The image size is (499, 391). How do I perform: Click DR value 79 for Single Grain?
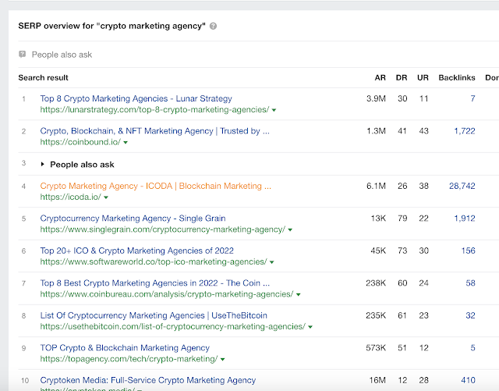pos(402,219)
